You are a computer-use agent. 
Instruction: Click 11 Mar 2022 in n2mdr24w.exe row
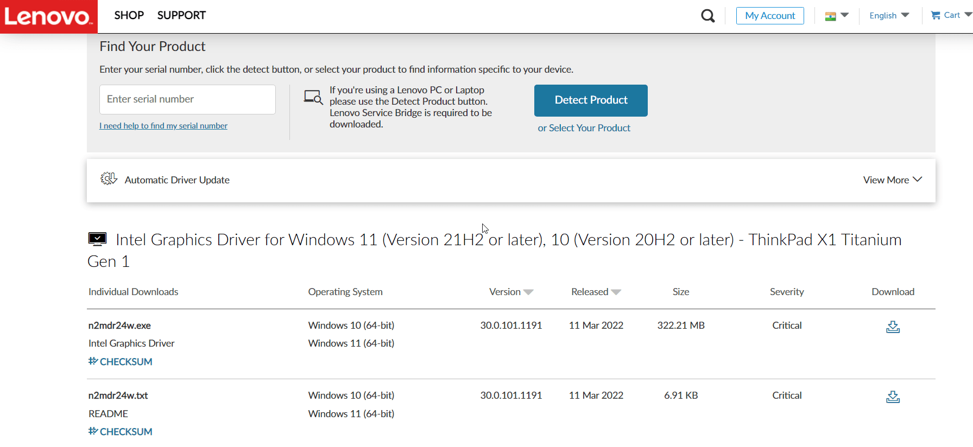coord(596,325)
